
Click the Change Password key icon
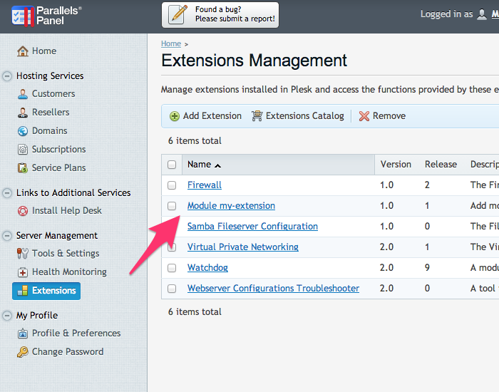(23, 352)
